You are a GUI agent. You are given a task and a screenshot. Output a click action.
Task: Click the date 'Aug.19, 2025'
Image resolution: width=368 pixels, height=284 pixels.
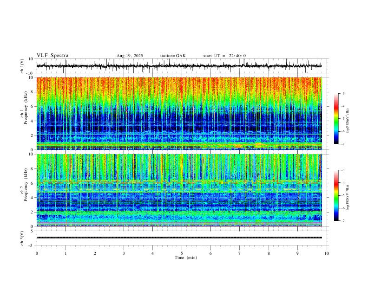(x=130, y=56)
